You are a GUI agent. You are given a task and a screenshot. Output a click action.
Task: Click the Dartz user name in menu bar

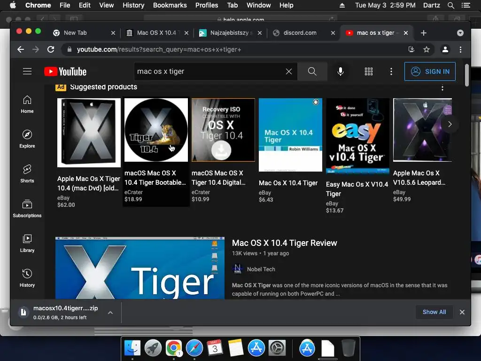pos(431,5)
